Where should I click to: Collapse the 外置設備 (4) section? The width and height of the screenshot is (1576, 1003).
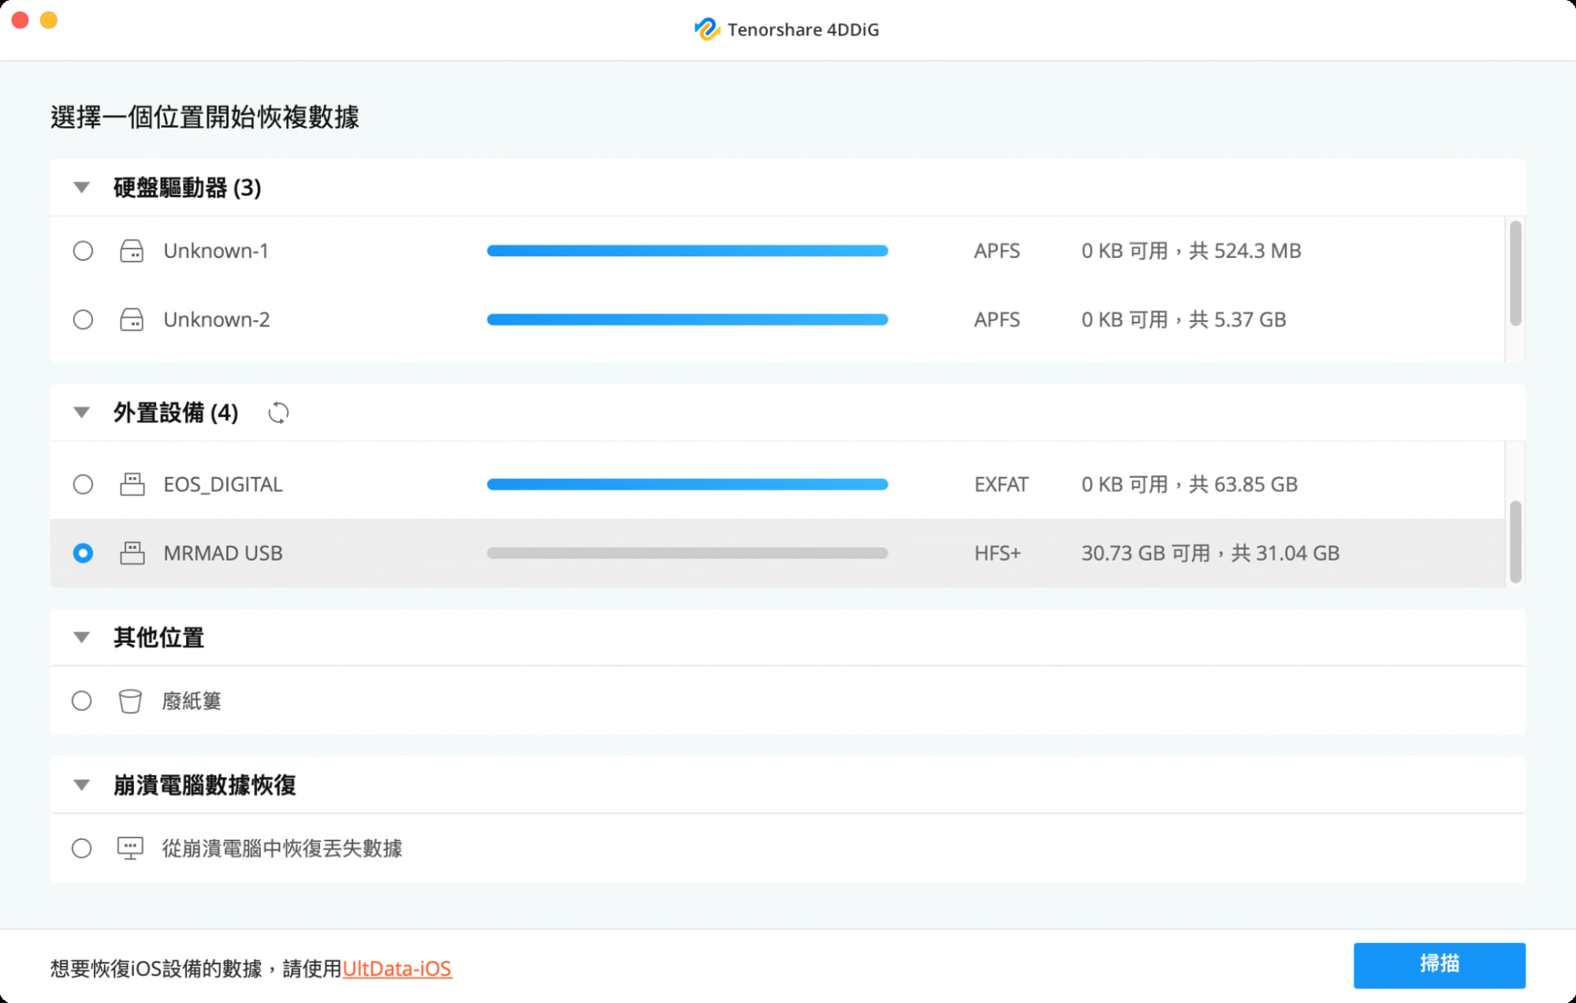(x=81, y=412)
